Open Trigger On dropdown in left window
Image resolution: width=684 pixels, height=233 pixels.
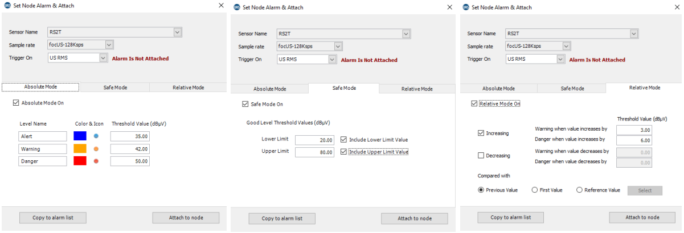pos(103,57)
